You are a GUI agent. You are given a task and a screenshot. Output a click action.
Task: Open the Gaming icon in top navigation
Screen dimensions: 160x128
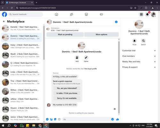tap(101, 14)
